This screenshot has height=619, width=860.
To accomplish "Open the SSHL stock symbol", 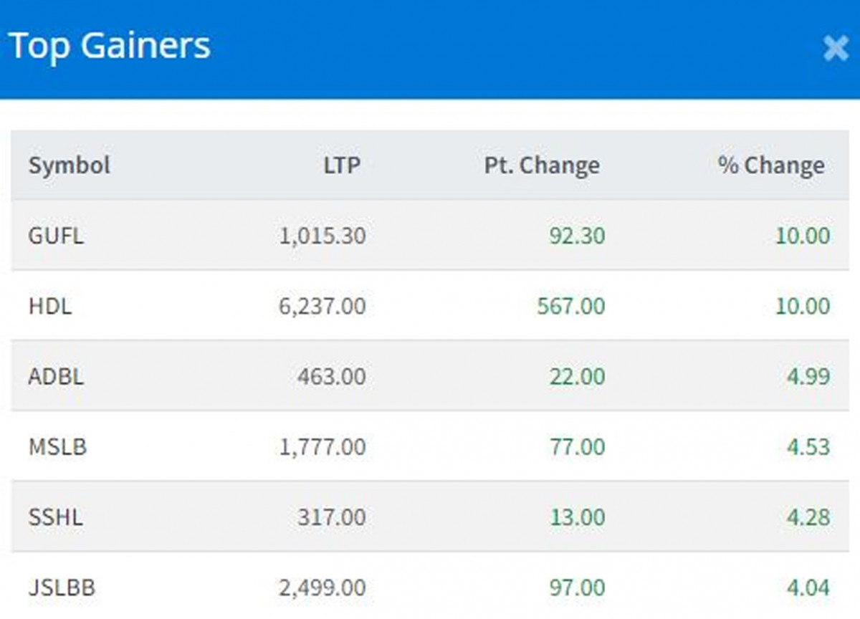I will [55, 517].
